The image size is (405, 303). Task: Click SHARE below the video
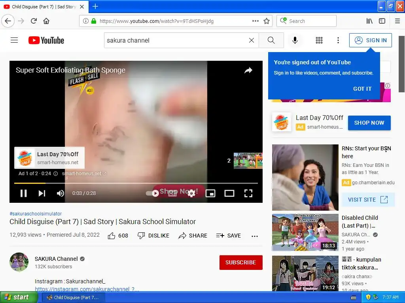tap(193, 236)
